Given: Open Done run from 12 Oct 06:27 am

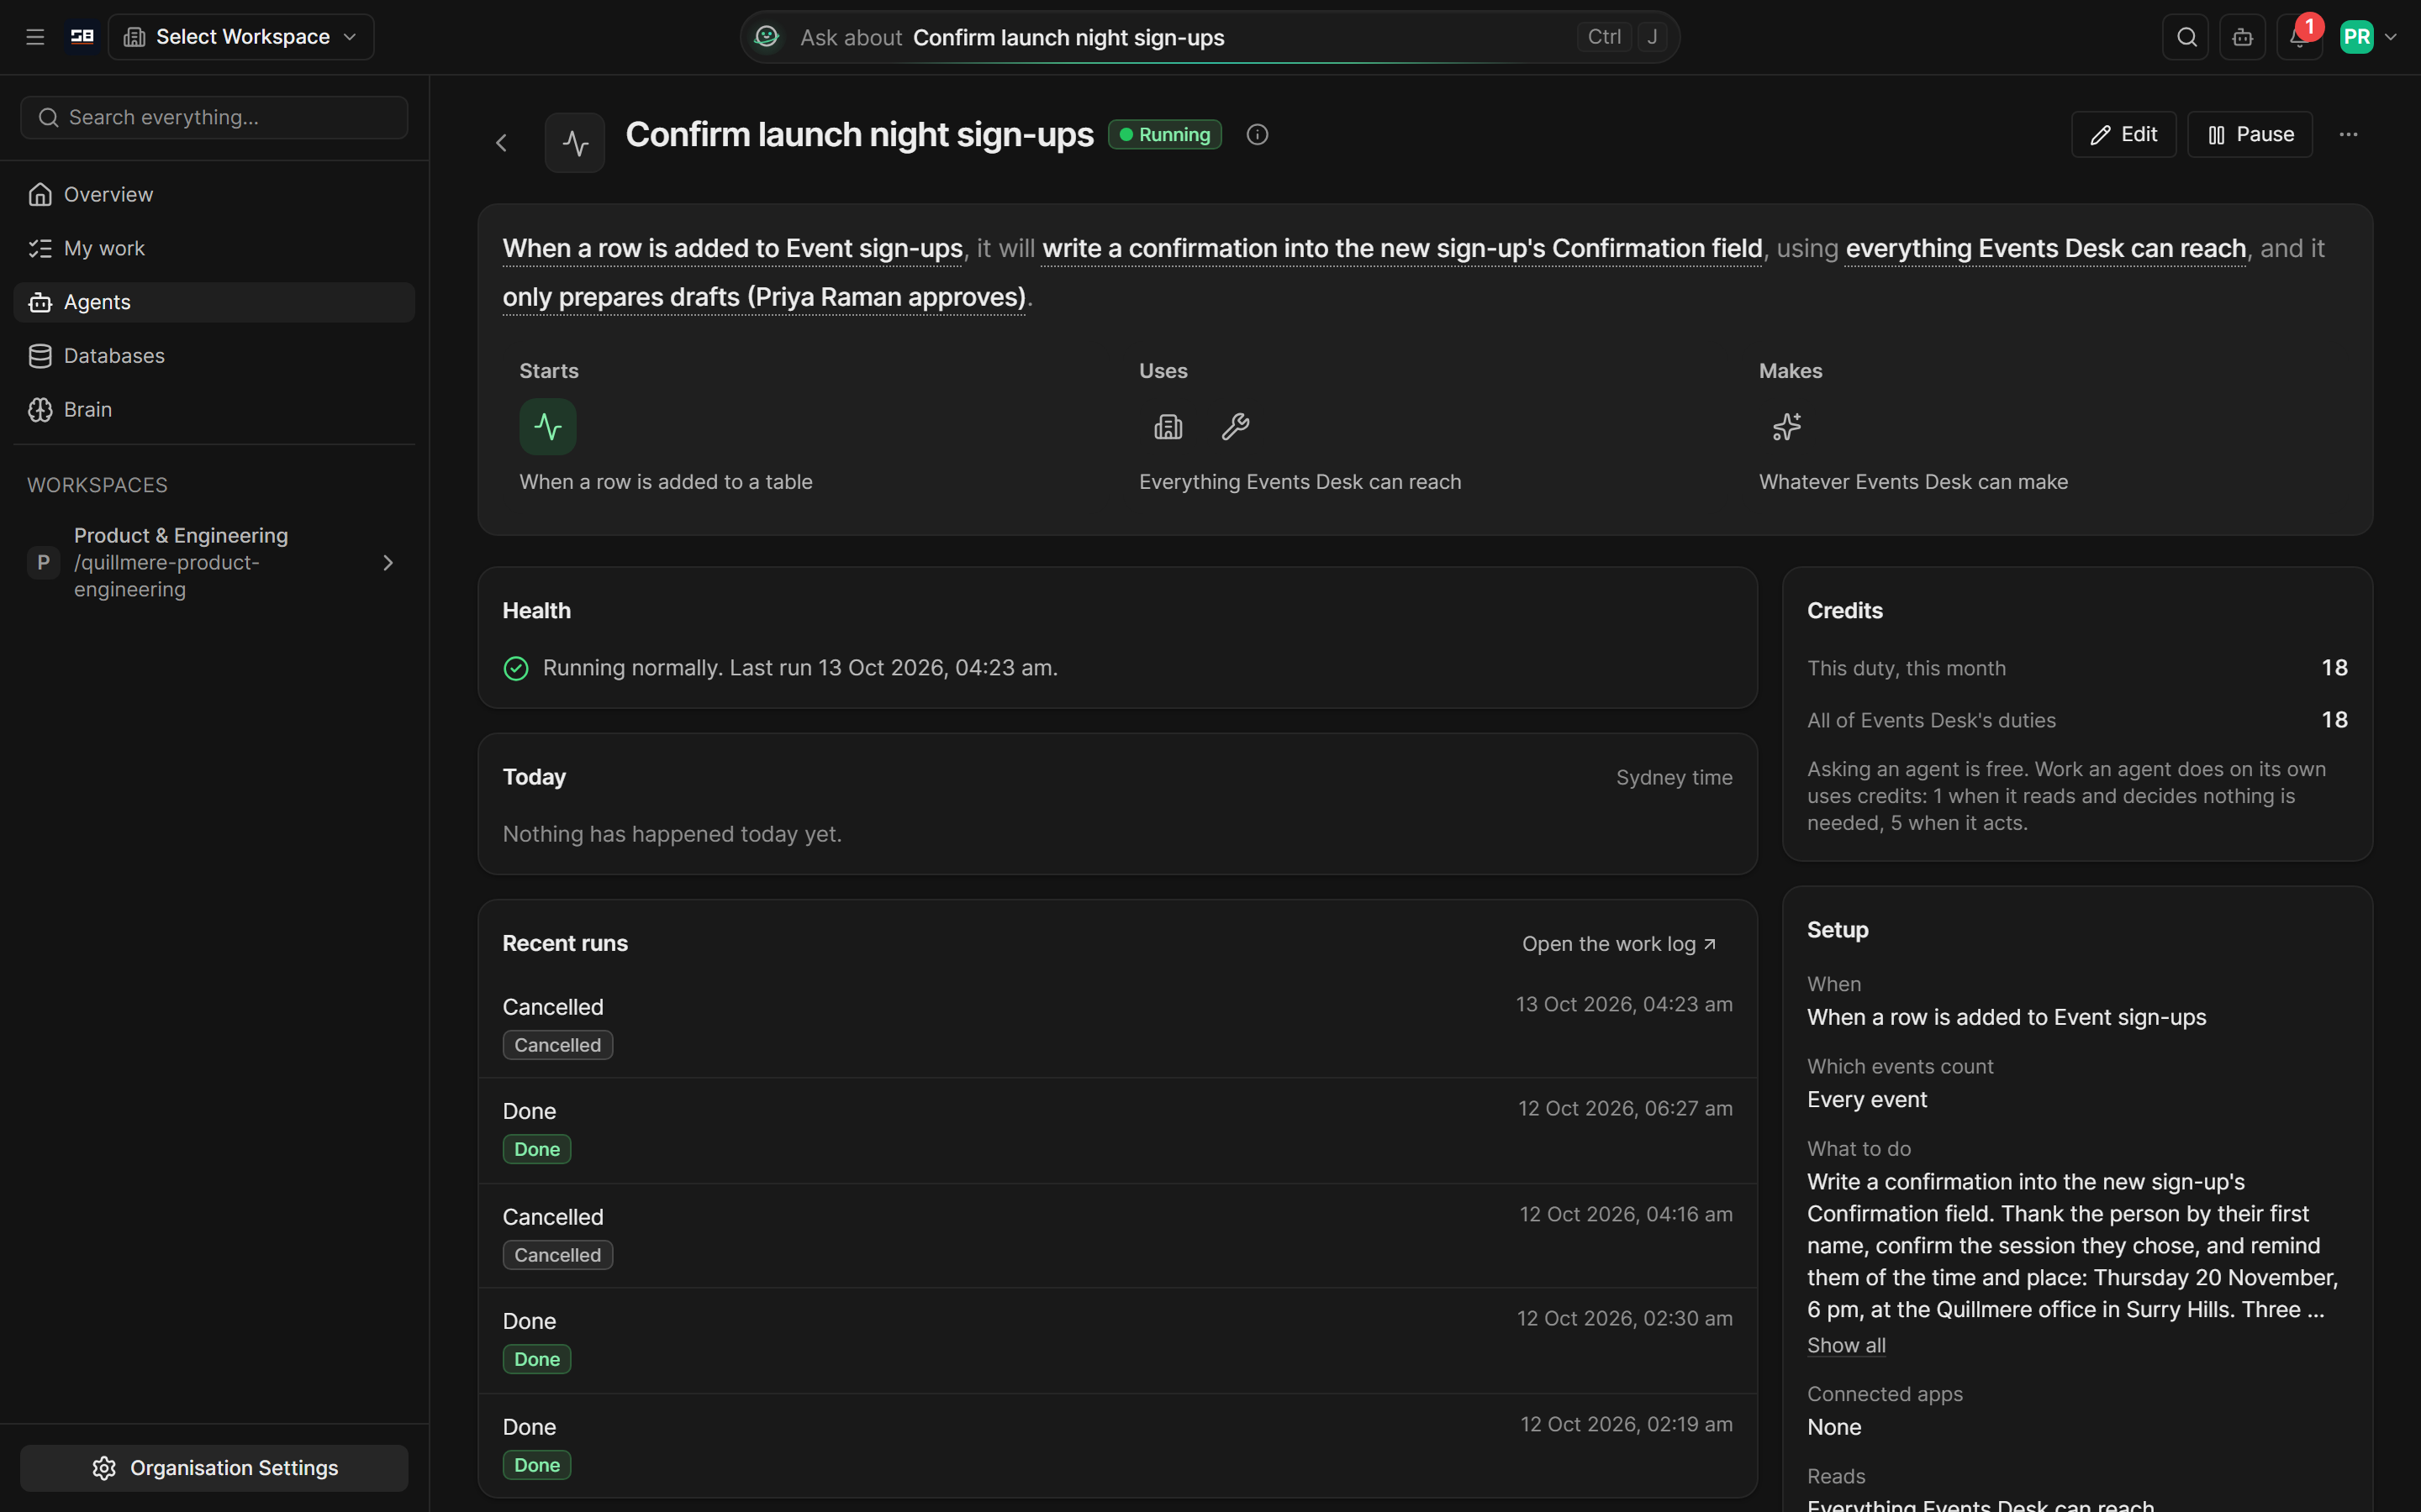Looking at the screenshot, I should 1117,1130.
